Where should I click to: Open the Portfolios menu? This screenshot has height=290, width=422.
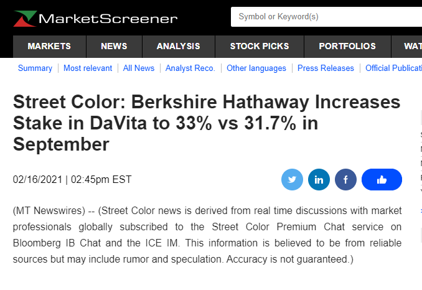coord(347,46)
